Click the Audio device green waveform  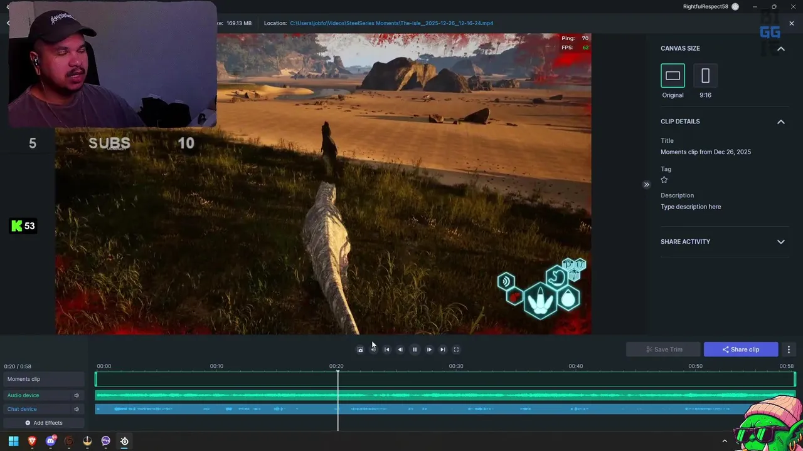tap(445, 395)
